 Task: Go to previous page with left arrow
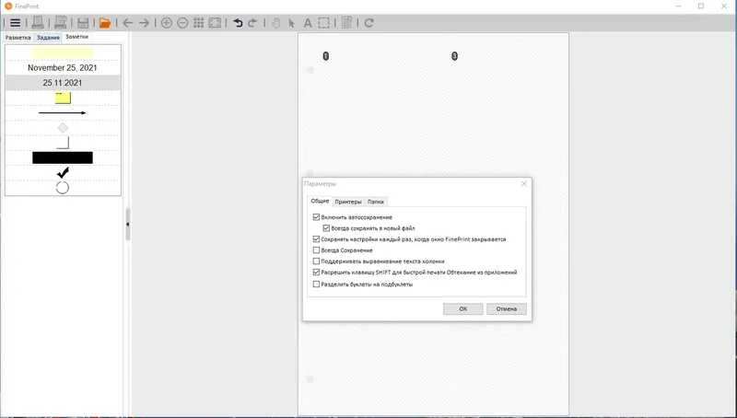[127, 22]
